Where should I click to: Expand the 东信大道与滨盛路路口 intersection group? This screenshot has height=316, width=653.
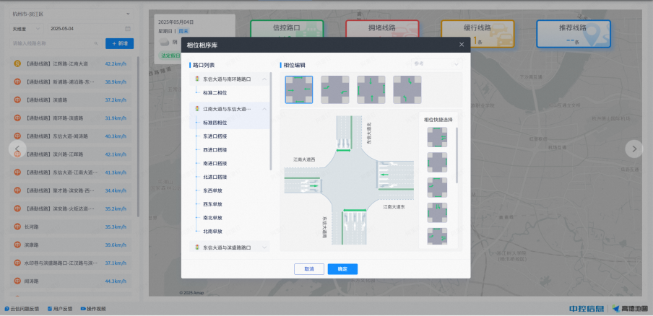pos(264,247)
